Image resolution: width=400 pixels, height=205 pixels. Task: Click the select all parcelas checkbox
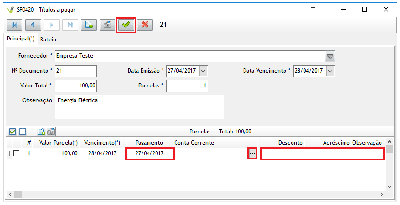tap(13, 132)
